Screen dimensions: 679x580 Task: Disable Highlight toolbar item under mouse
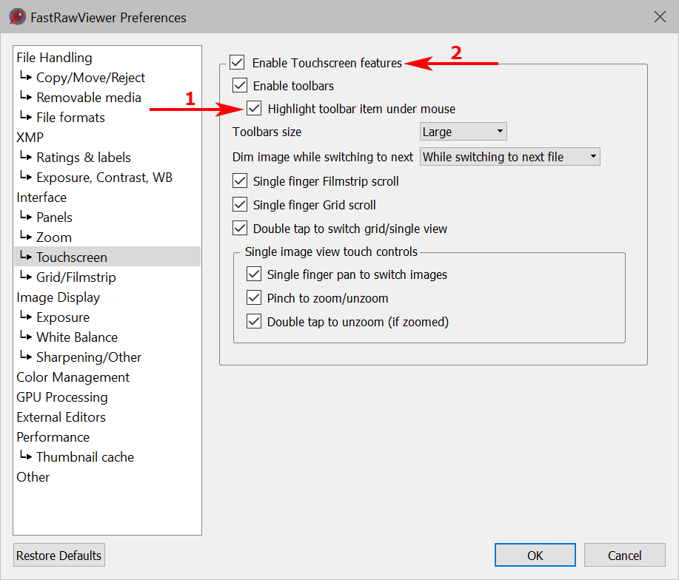(255, 109)
